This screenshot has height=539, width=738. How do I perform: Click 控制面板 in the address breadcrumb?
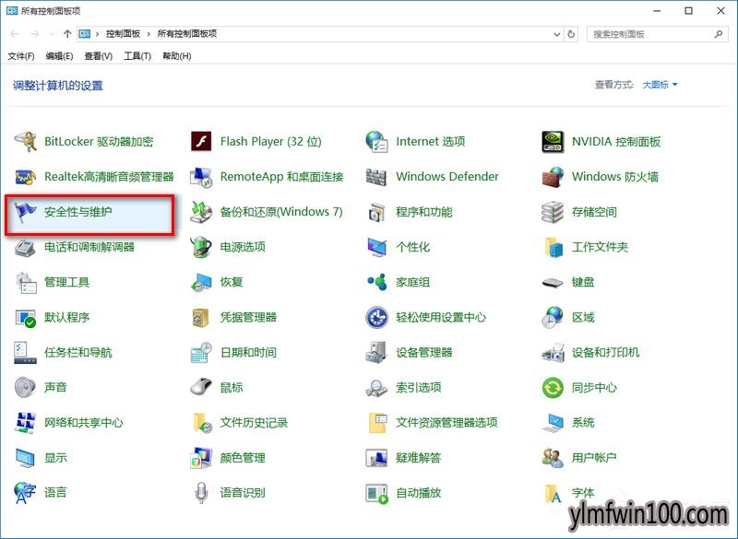coord(123,34)
